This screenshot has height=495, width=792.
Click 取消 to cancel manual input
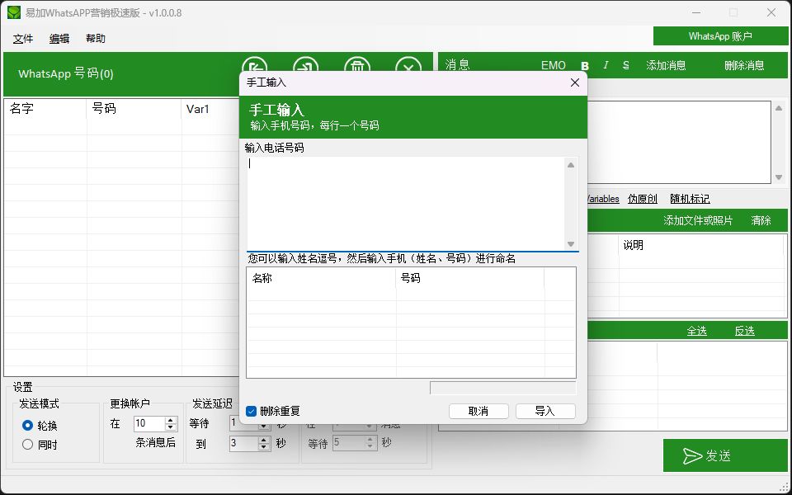click(478, 411)
